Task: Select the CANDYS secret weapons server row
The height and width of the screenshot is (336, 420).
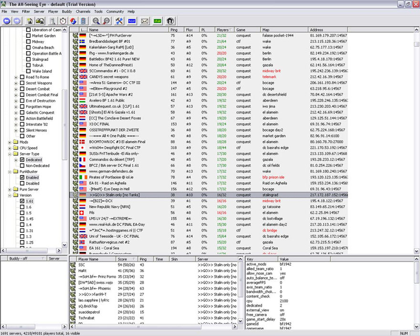Action: pyautogui.click(x=108, y=77)
